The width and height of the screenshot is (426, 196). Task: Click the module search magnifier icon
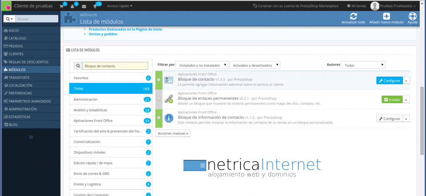pos(78,66)
